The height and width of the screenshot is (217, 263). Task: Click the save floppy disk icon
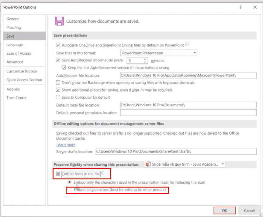pyautogui.click(x=59, y=21)
